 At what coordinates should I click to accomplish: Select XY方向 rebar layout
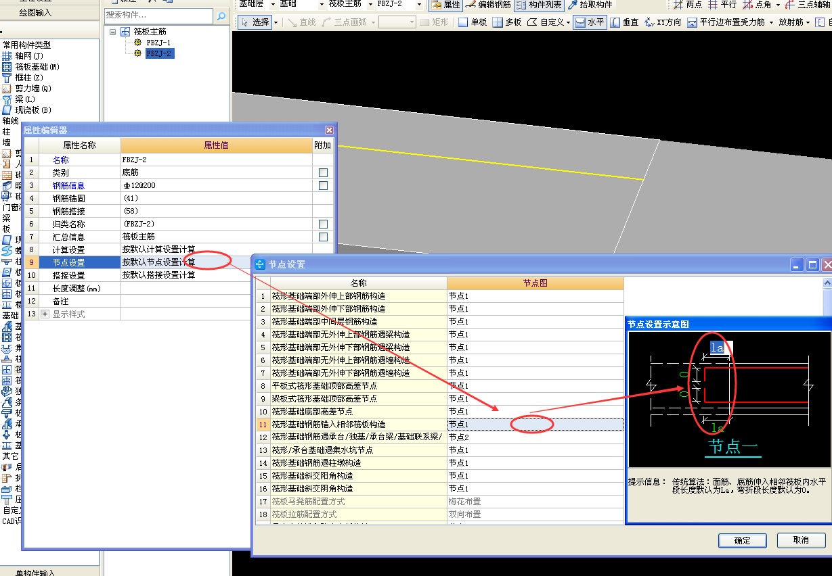663,22
